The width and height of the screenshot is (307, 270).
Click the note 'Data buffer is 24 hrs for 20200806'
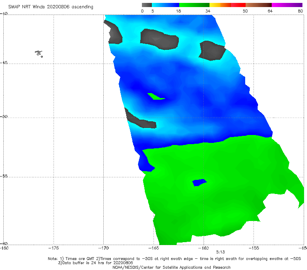(95, 263)
